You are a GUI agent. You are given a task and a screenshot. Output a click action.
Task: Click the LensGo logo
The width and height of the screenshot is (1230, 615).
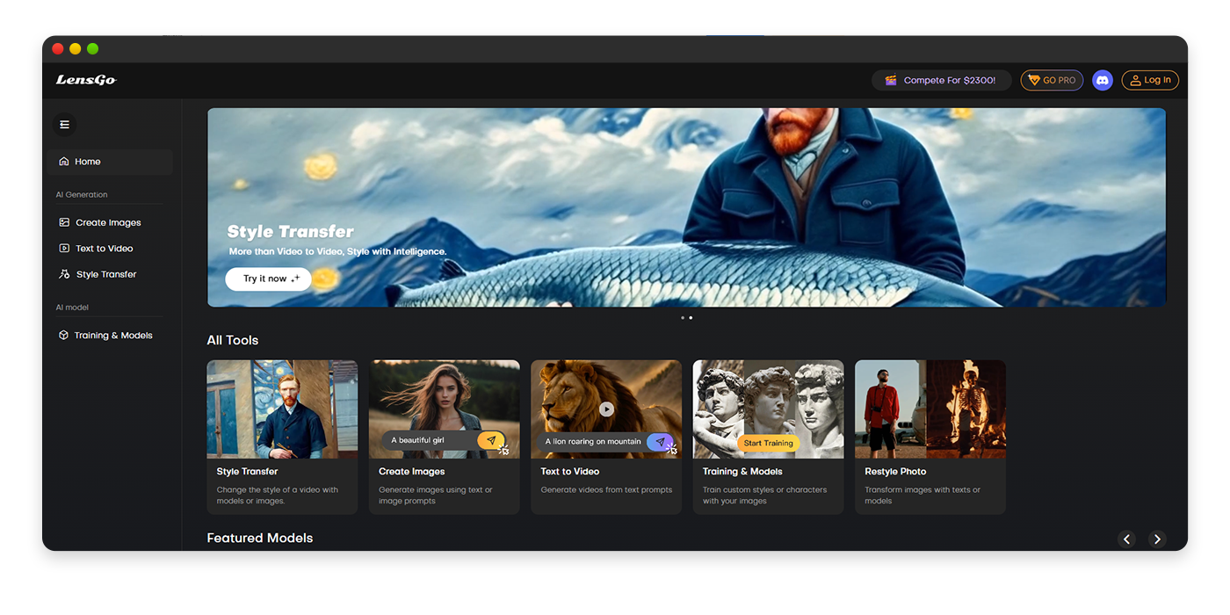[86, 80]
